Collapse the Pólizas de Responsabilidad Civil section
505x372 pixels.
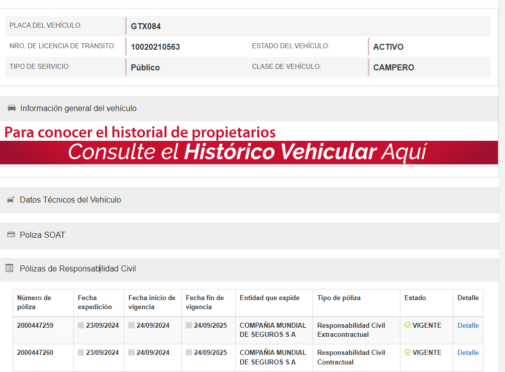[x=77, y=268]
